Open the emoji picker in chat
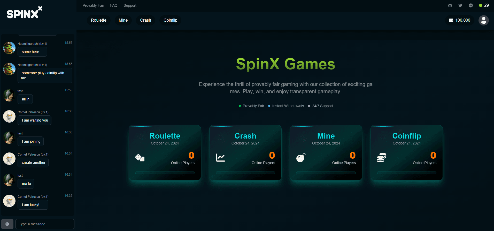Image resolution: width=494 pixels, height=231 pixels. pyautogui.click(x=7, y=224)
